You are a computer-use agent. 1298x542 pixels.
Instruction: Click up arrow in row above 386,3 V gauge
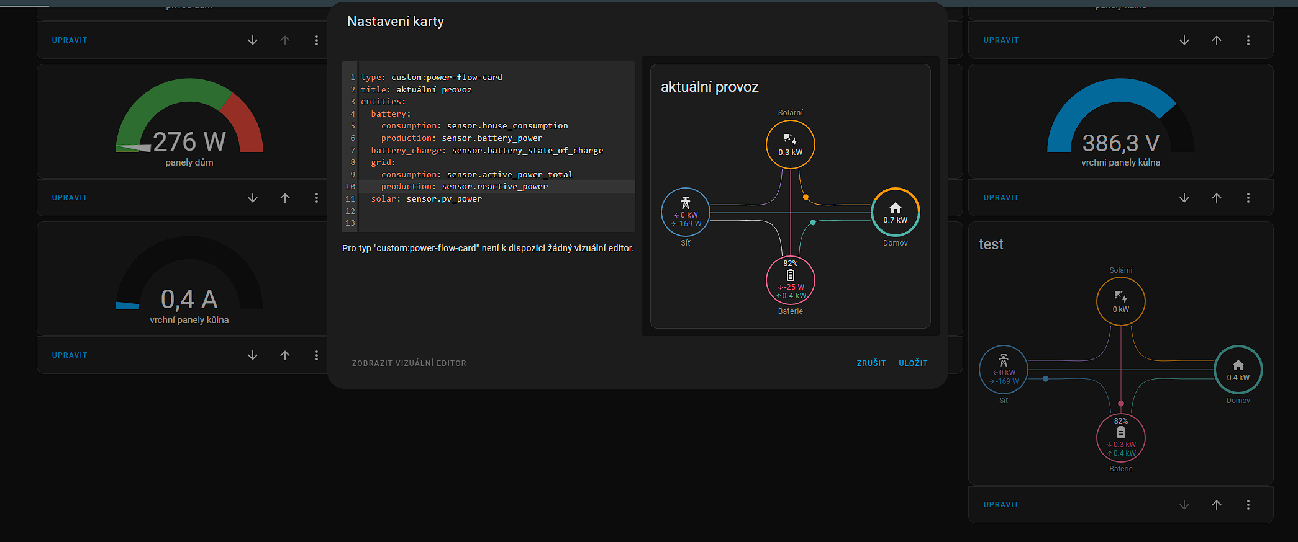1217,40
